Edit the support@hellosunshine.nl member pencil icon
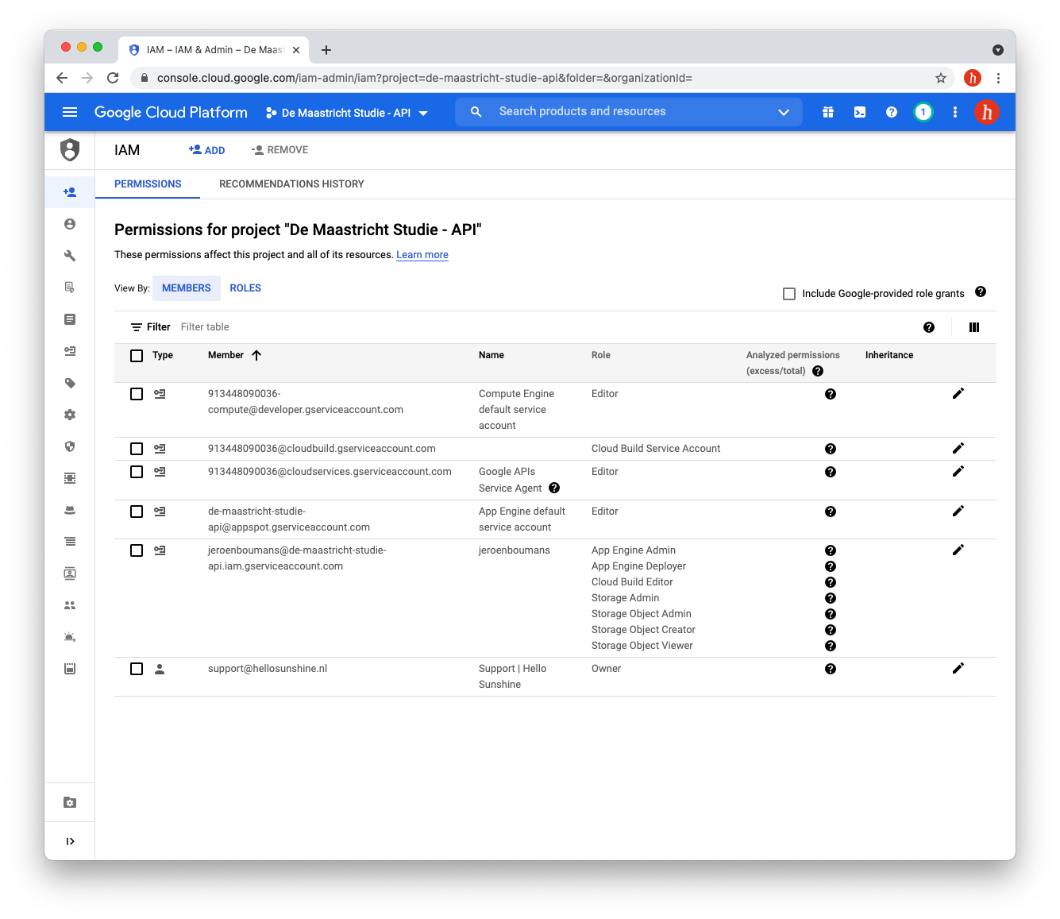Viewport: 1060px width, 919px height. pyautogui.click(x=958, y=668)
